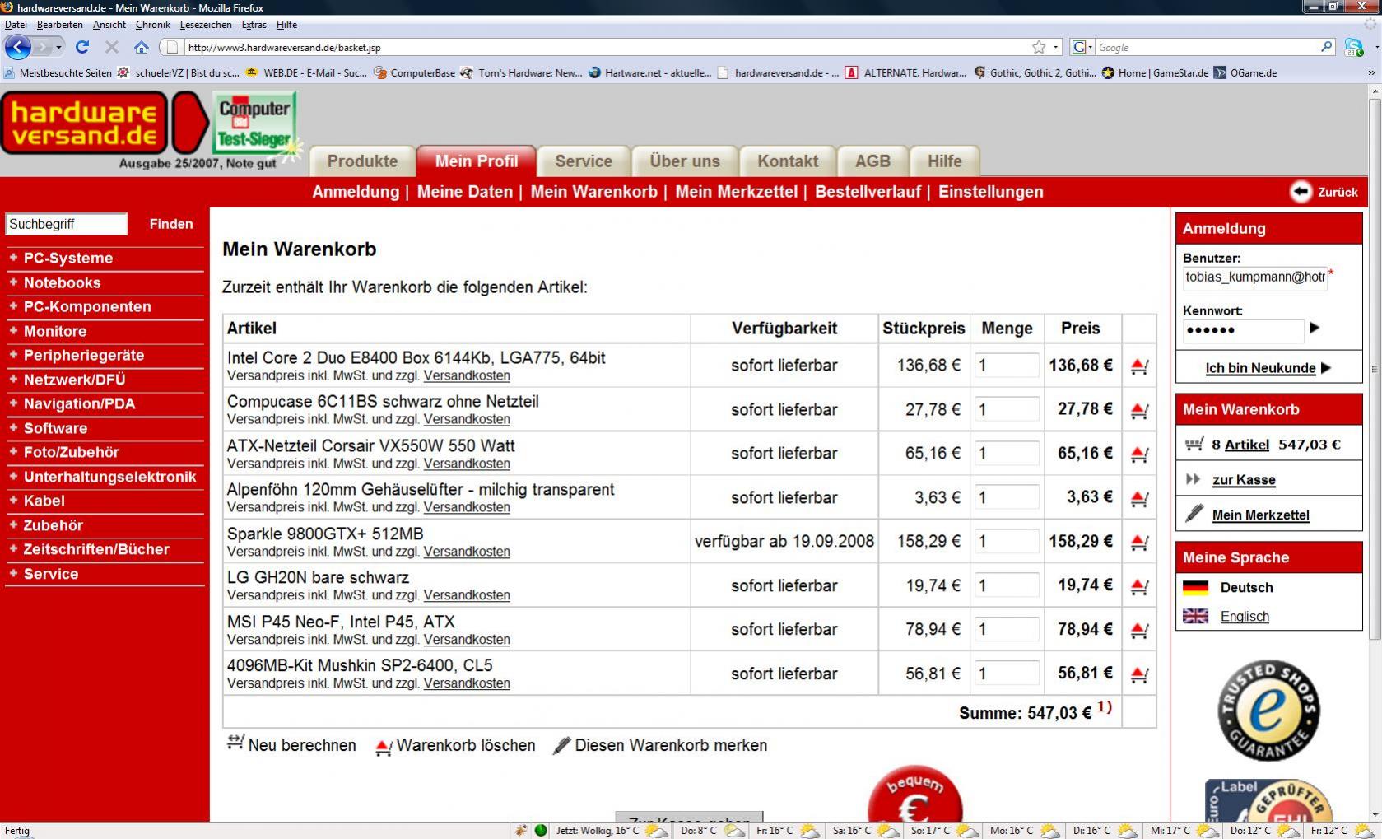Click the Kennwort password field
This screenshot has width=1382, height=839.
1243,330
